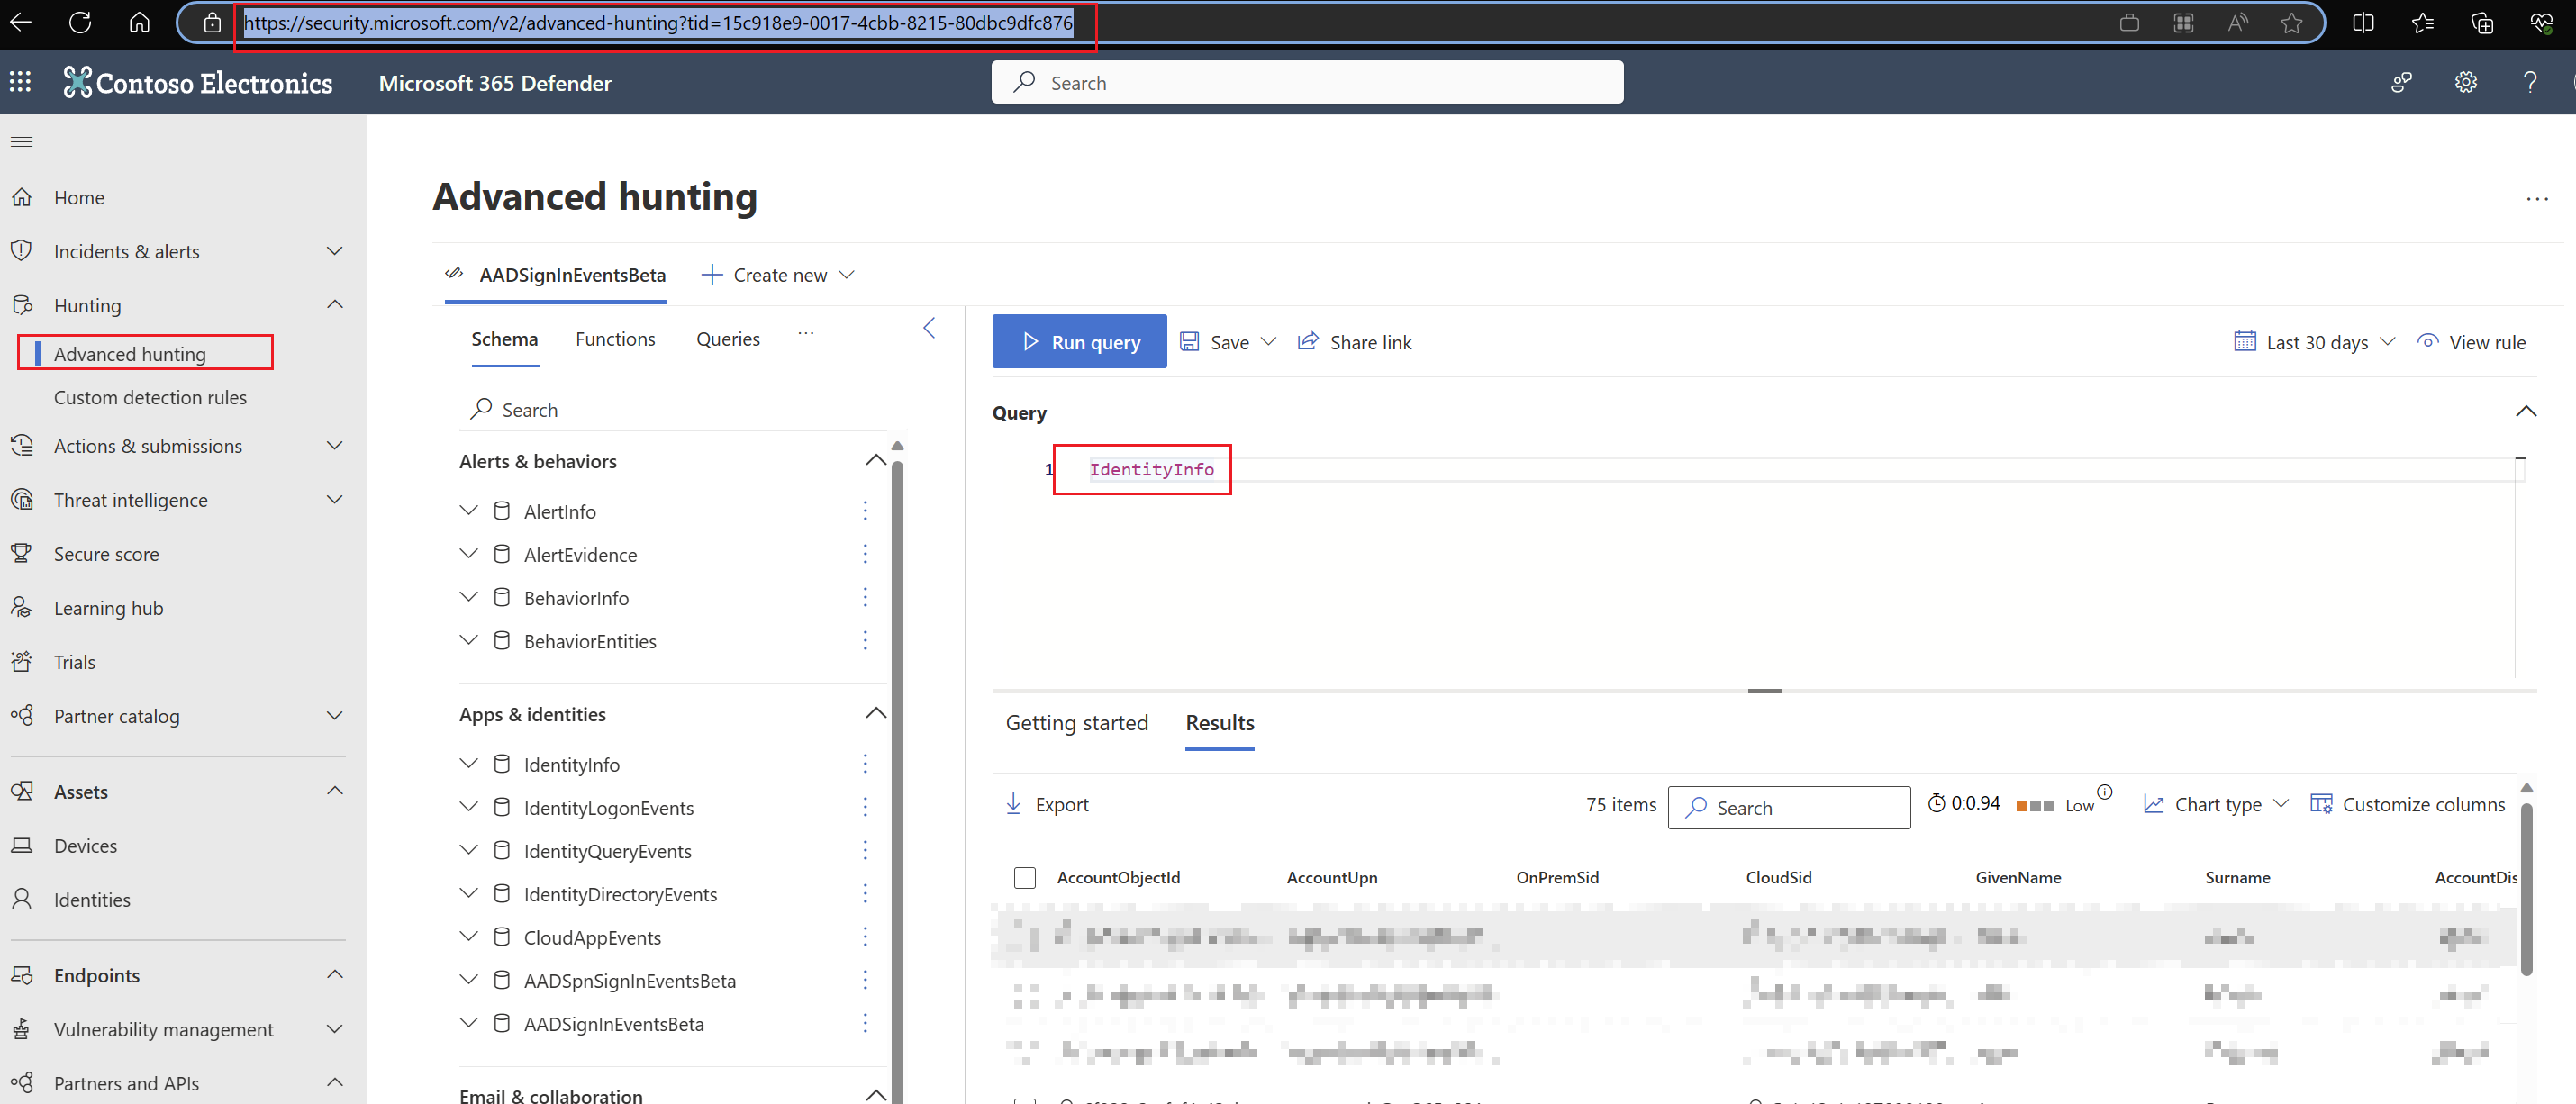This screenshot has width=2576, height=1104.
Task: Open the settings gear icon
Action: coord(2465,83)
